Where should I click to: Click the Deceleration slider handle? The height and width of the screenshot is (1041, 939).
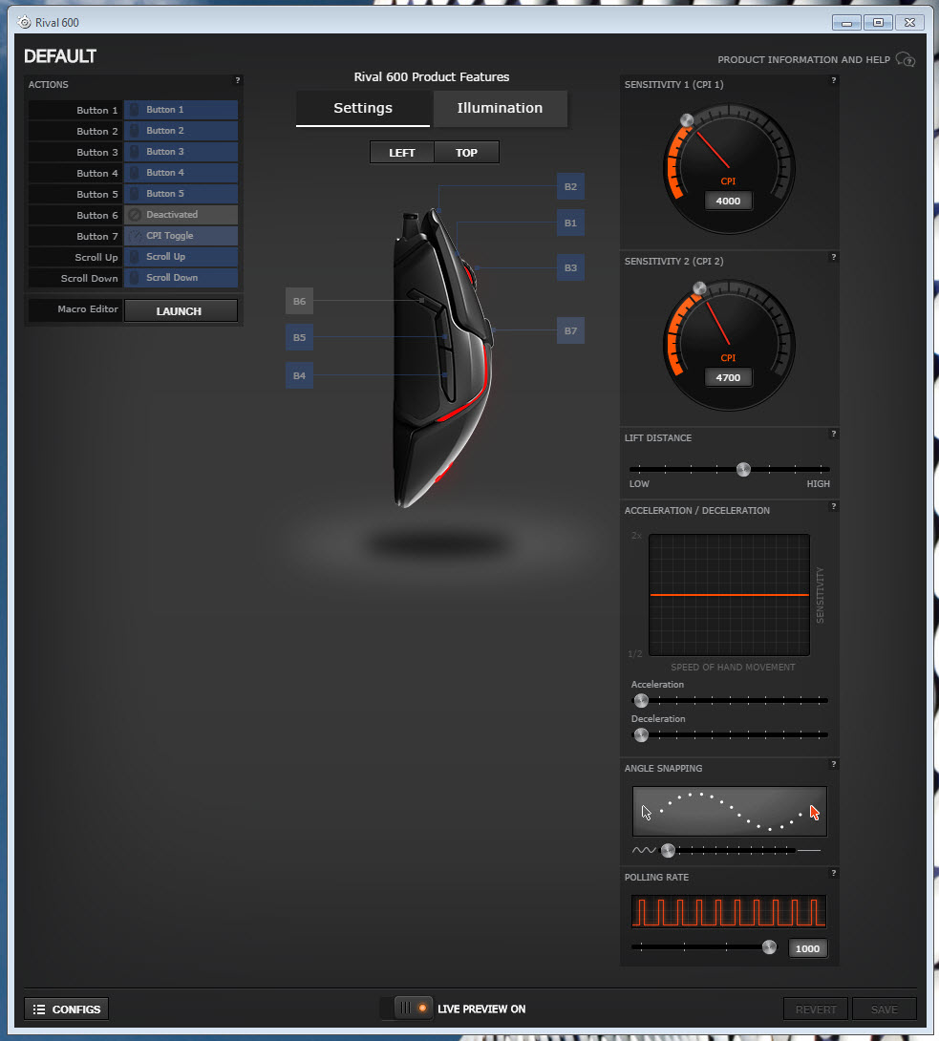tap(641, 735)
